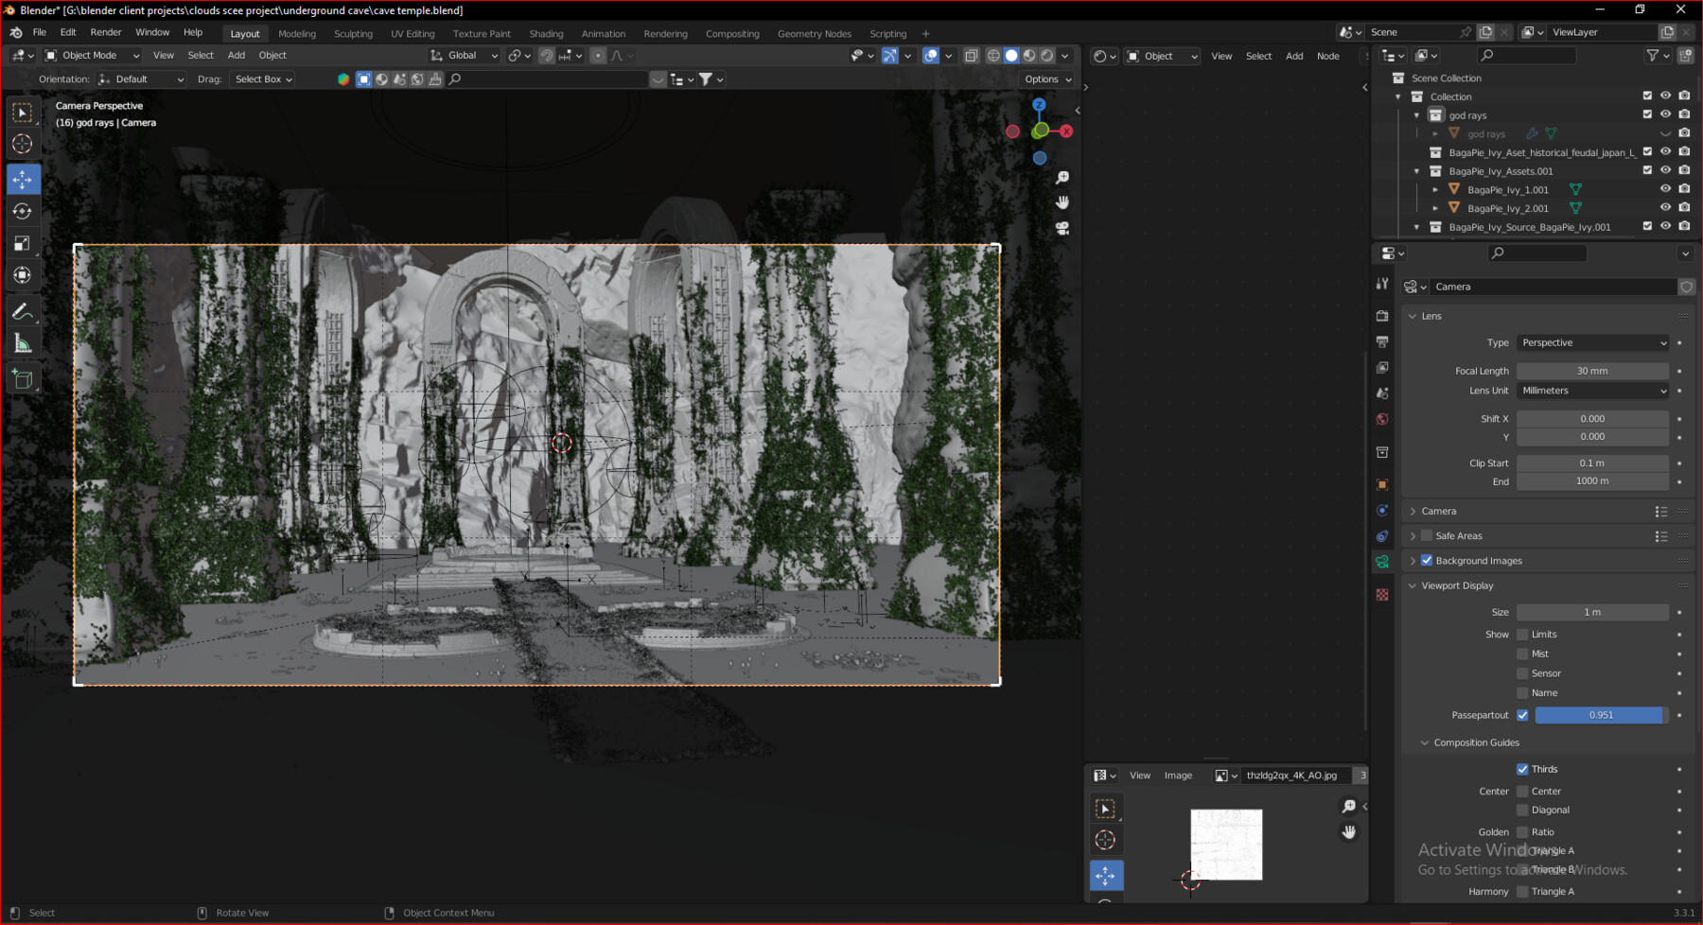Select the Rotate tool in the toolbar
Screen dimensions: 1703x925
click(23, 212)
